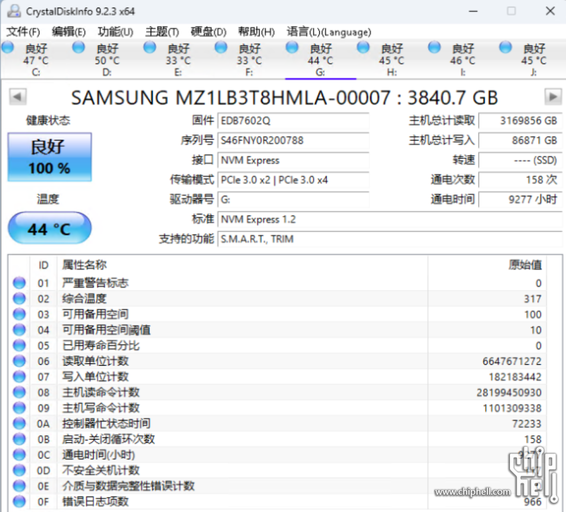Click status orb for attribute 0D 不安全关机计数

(19, 470)
